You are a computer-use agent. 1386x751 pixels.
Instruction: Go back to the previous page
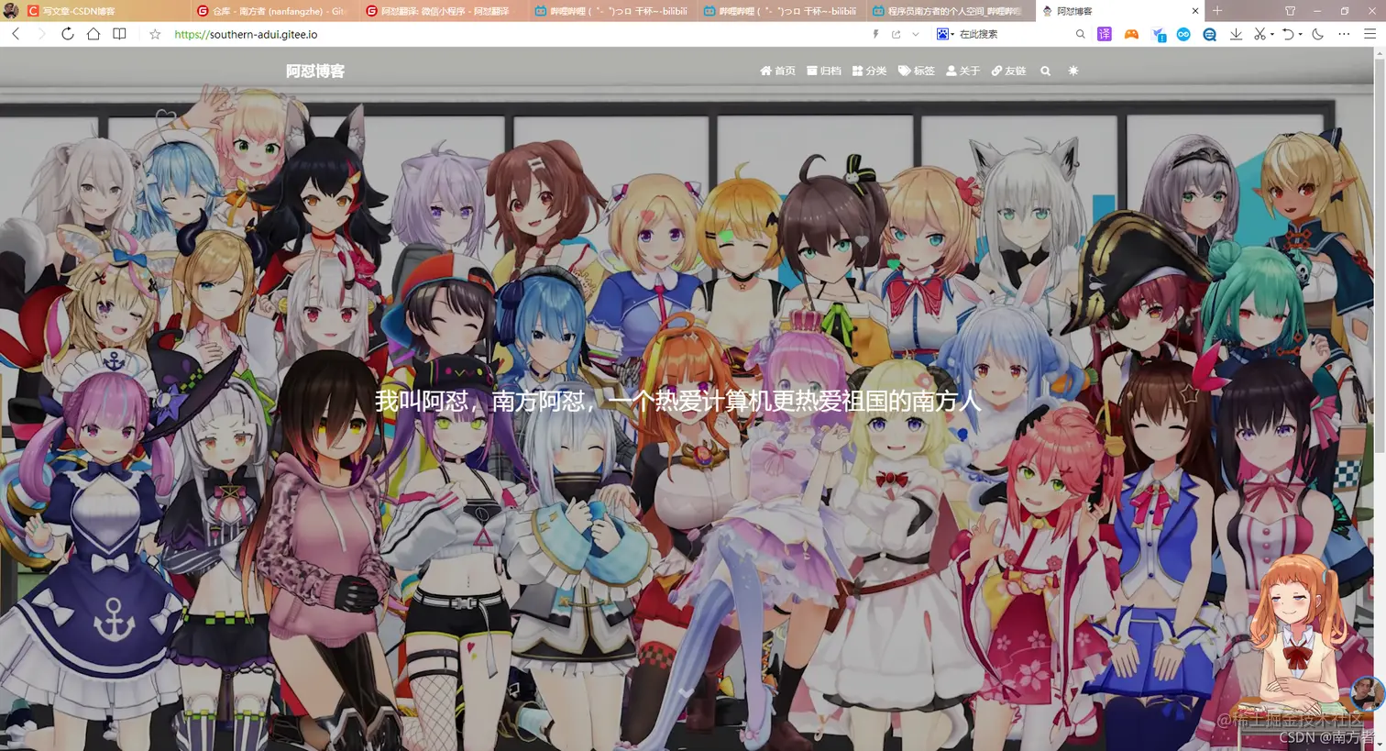pos(16,34)
